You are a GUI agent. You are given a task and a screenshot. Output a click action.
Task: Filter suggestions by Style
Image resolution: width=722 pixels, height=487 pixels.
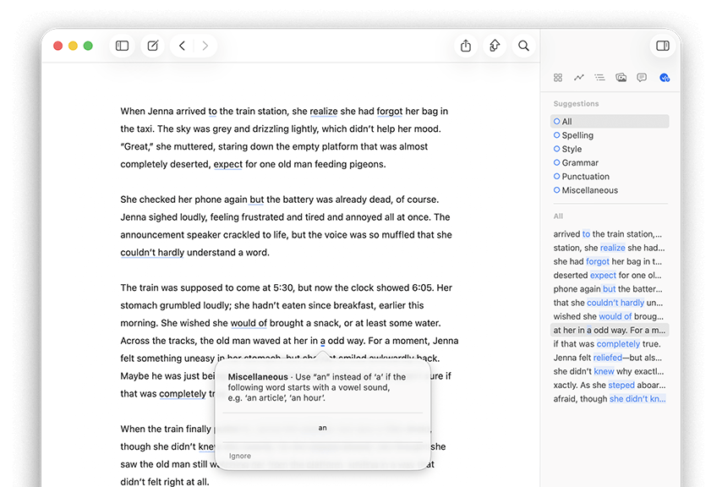click(x=572, y=149)
